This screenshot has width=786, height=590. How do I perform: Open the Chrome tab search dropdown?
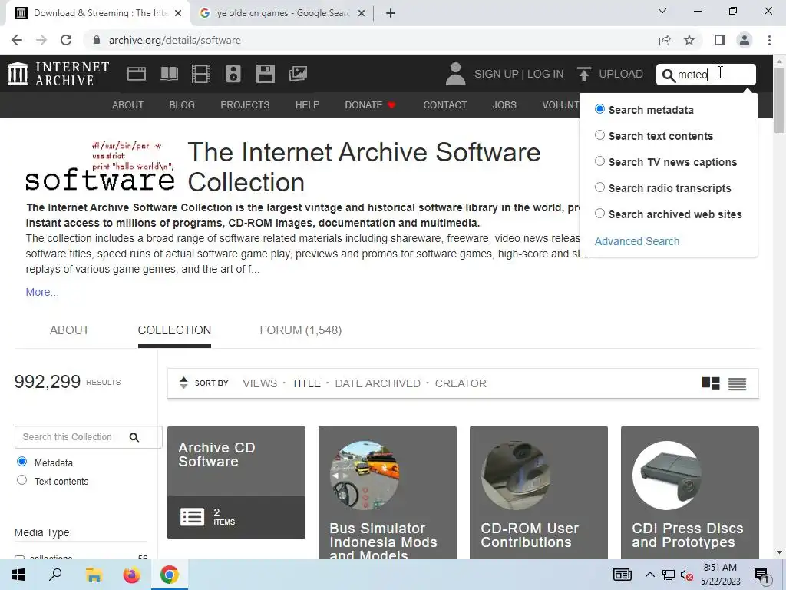pyautogui.click(x=662, y=11)
